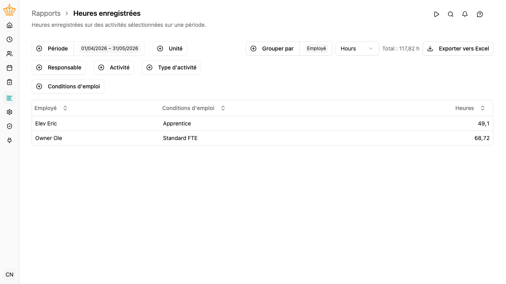The width and height of the screenshot is (506, 284).
Task: Add a Responsable filter
Action: point(59,67)
